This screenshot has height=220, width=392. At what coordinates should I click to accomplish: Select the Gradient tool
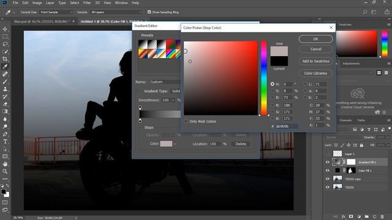(5, 111)
